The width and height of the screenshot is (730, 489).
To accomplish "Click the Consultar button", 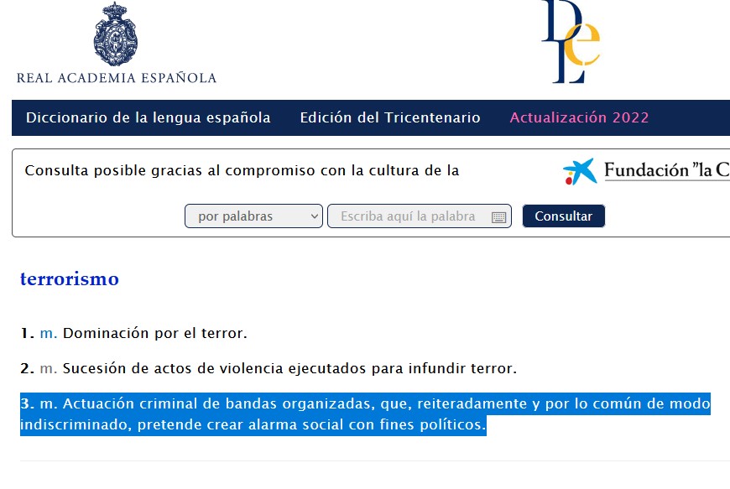I will 563,216.
